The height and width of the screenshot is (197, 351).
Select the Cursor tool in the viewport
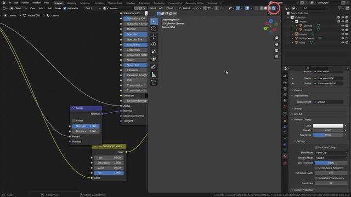point(154,28)
